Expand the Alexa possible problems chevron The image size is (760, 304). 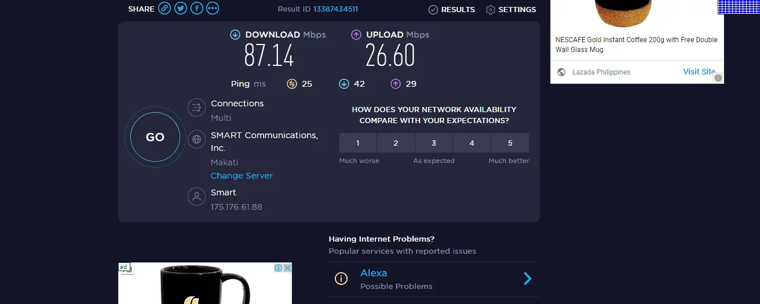[x=528, y=279]
